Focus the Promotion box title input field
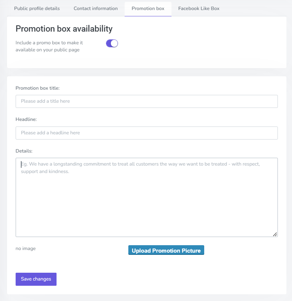Screen dimensions: 292x301 (147, 101)
